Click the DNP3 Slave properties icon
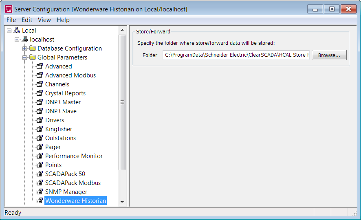Screen dimensions: 361x220 click(x=40, y=111)
